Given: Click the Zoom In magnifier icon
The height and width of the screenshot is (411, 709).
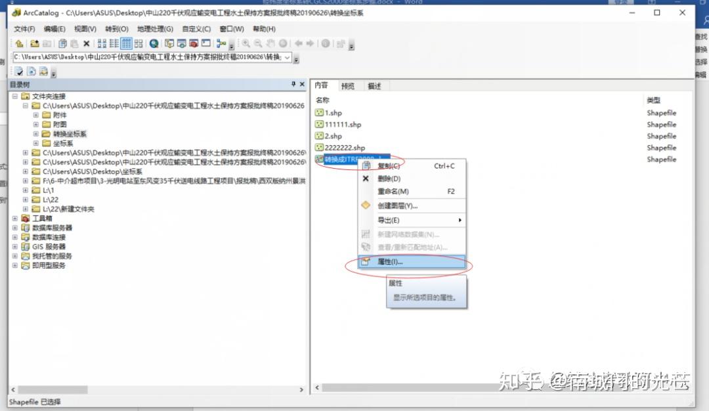Looking at the screenshot, I should tap(246, 43).
